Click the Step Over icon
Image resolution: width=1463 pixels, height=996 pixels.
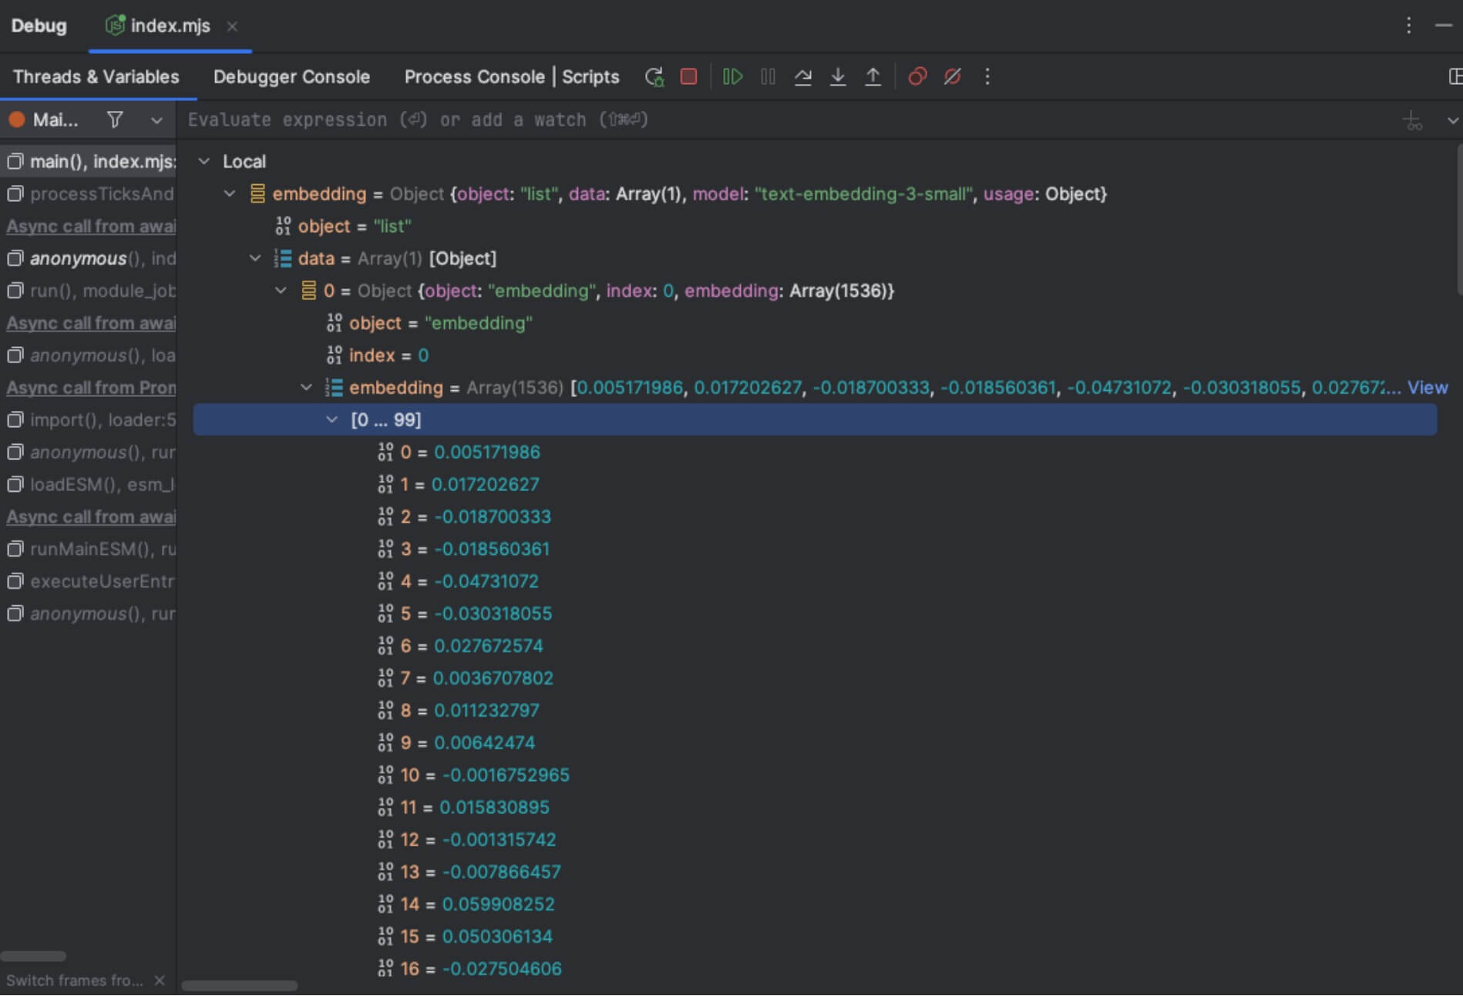pyautogui.click(x=802, y=76)
